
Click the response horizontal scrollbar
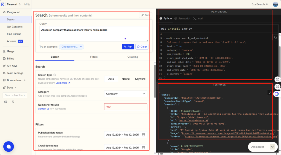pos(162,154)
